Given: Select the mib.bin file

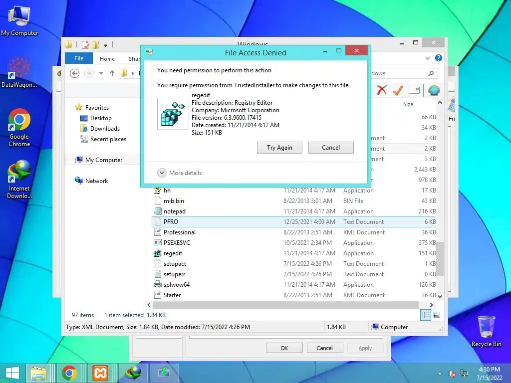Looking at the screenshot, I should click(294, 201).
